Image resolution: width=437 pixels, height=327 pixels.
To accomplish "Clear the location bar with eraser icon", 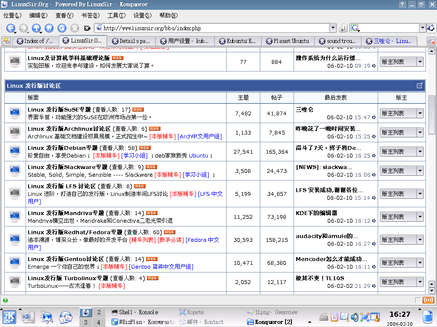I will pyautogui.click(x=87, y=28).
